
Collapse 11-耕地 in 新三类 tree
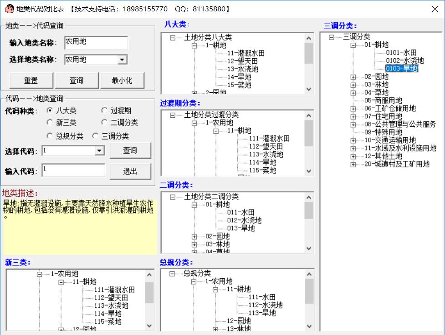61,282
